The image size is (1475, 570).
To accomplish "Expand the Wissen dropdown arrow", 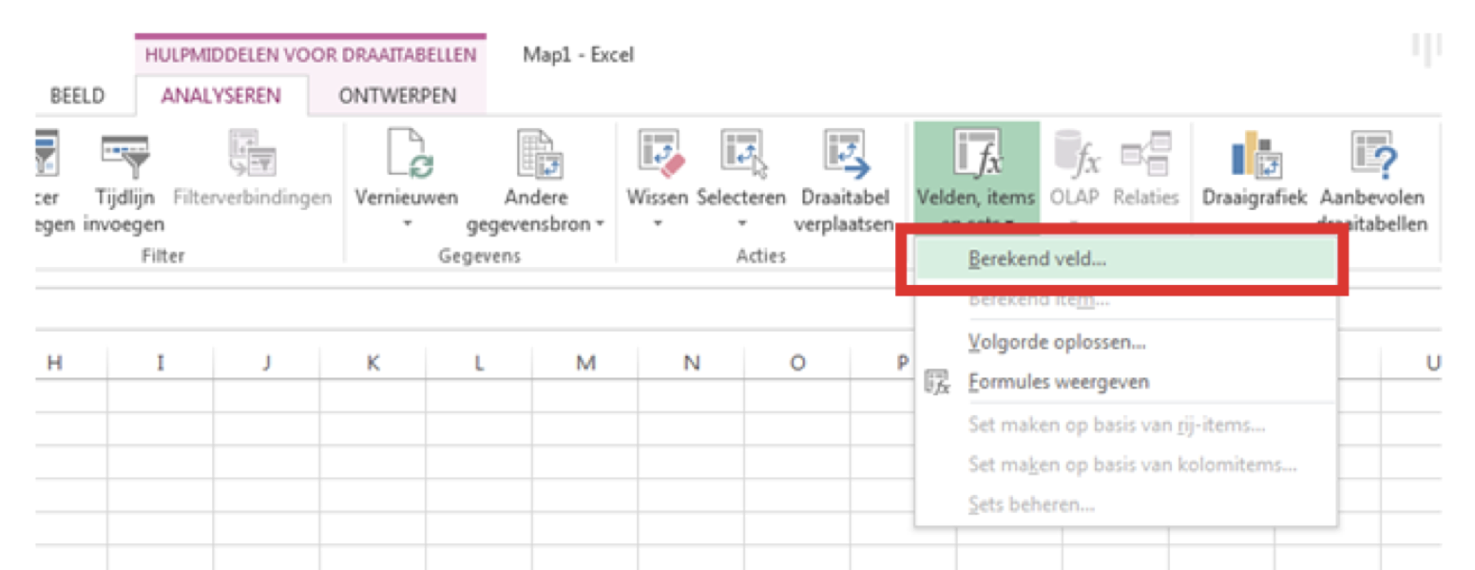I will (659, 225).
